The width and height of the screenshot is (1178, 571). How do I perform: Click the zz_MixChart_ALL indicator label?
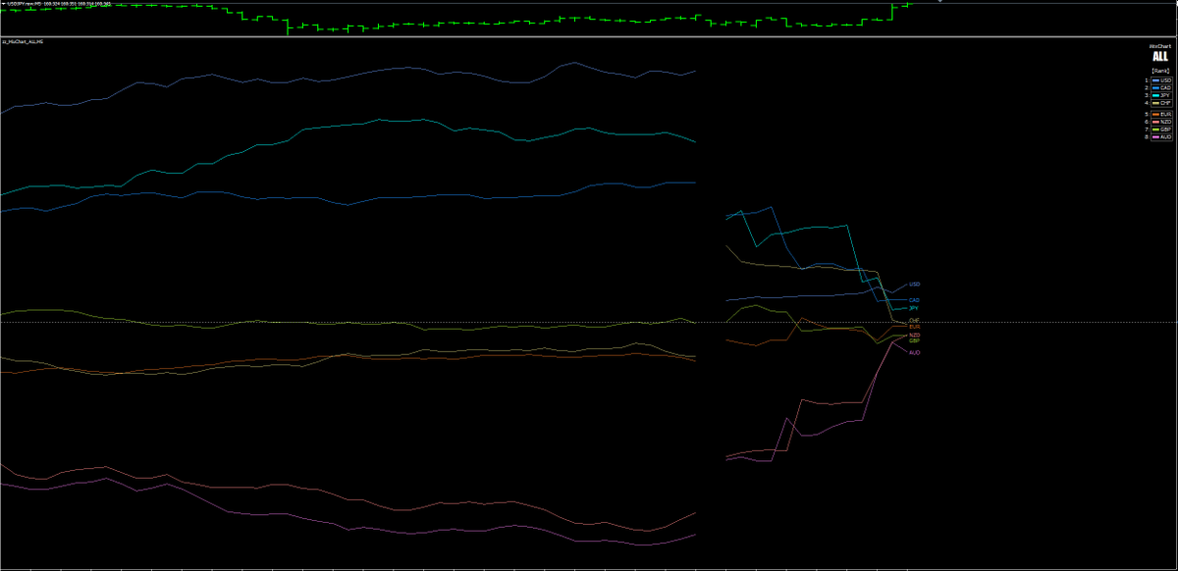[23, 42]
